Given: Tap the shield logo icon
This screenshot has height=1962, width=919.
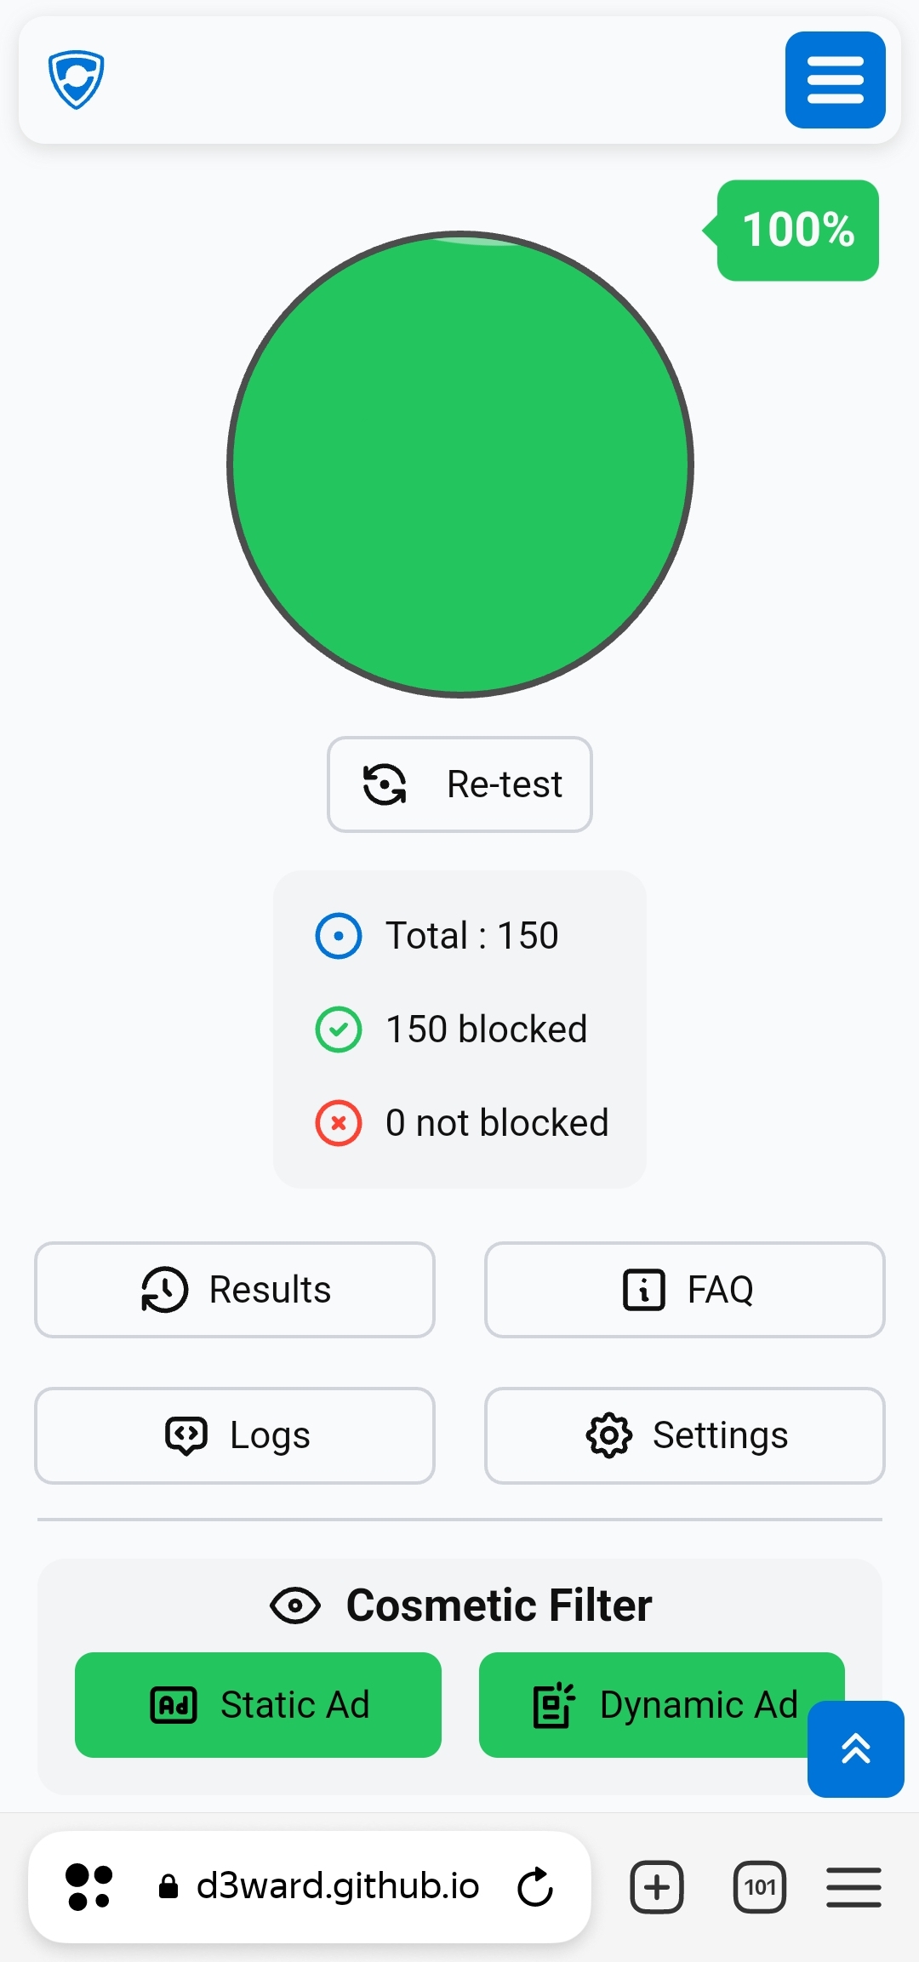Looking at the screenshot, I should (77, 80).
